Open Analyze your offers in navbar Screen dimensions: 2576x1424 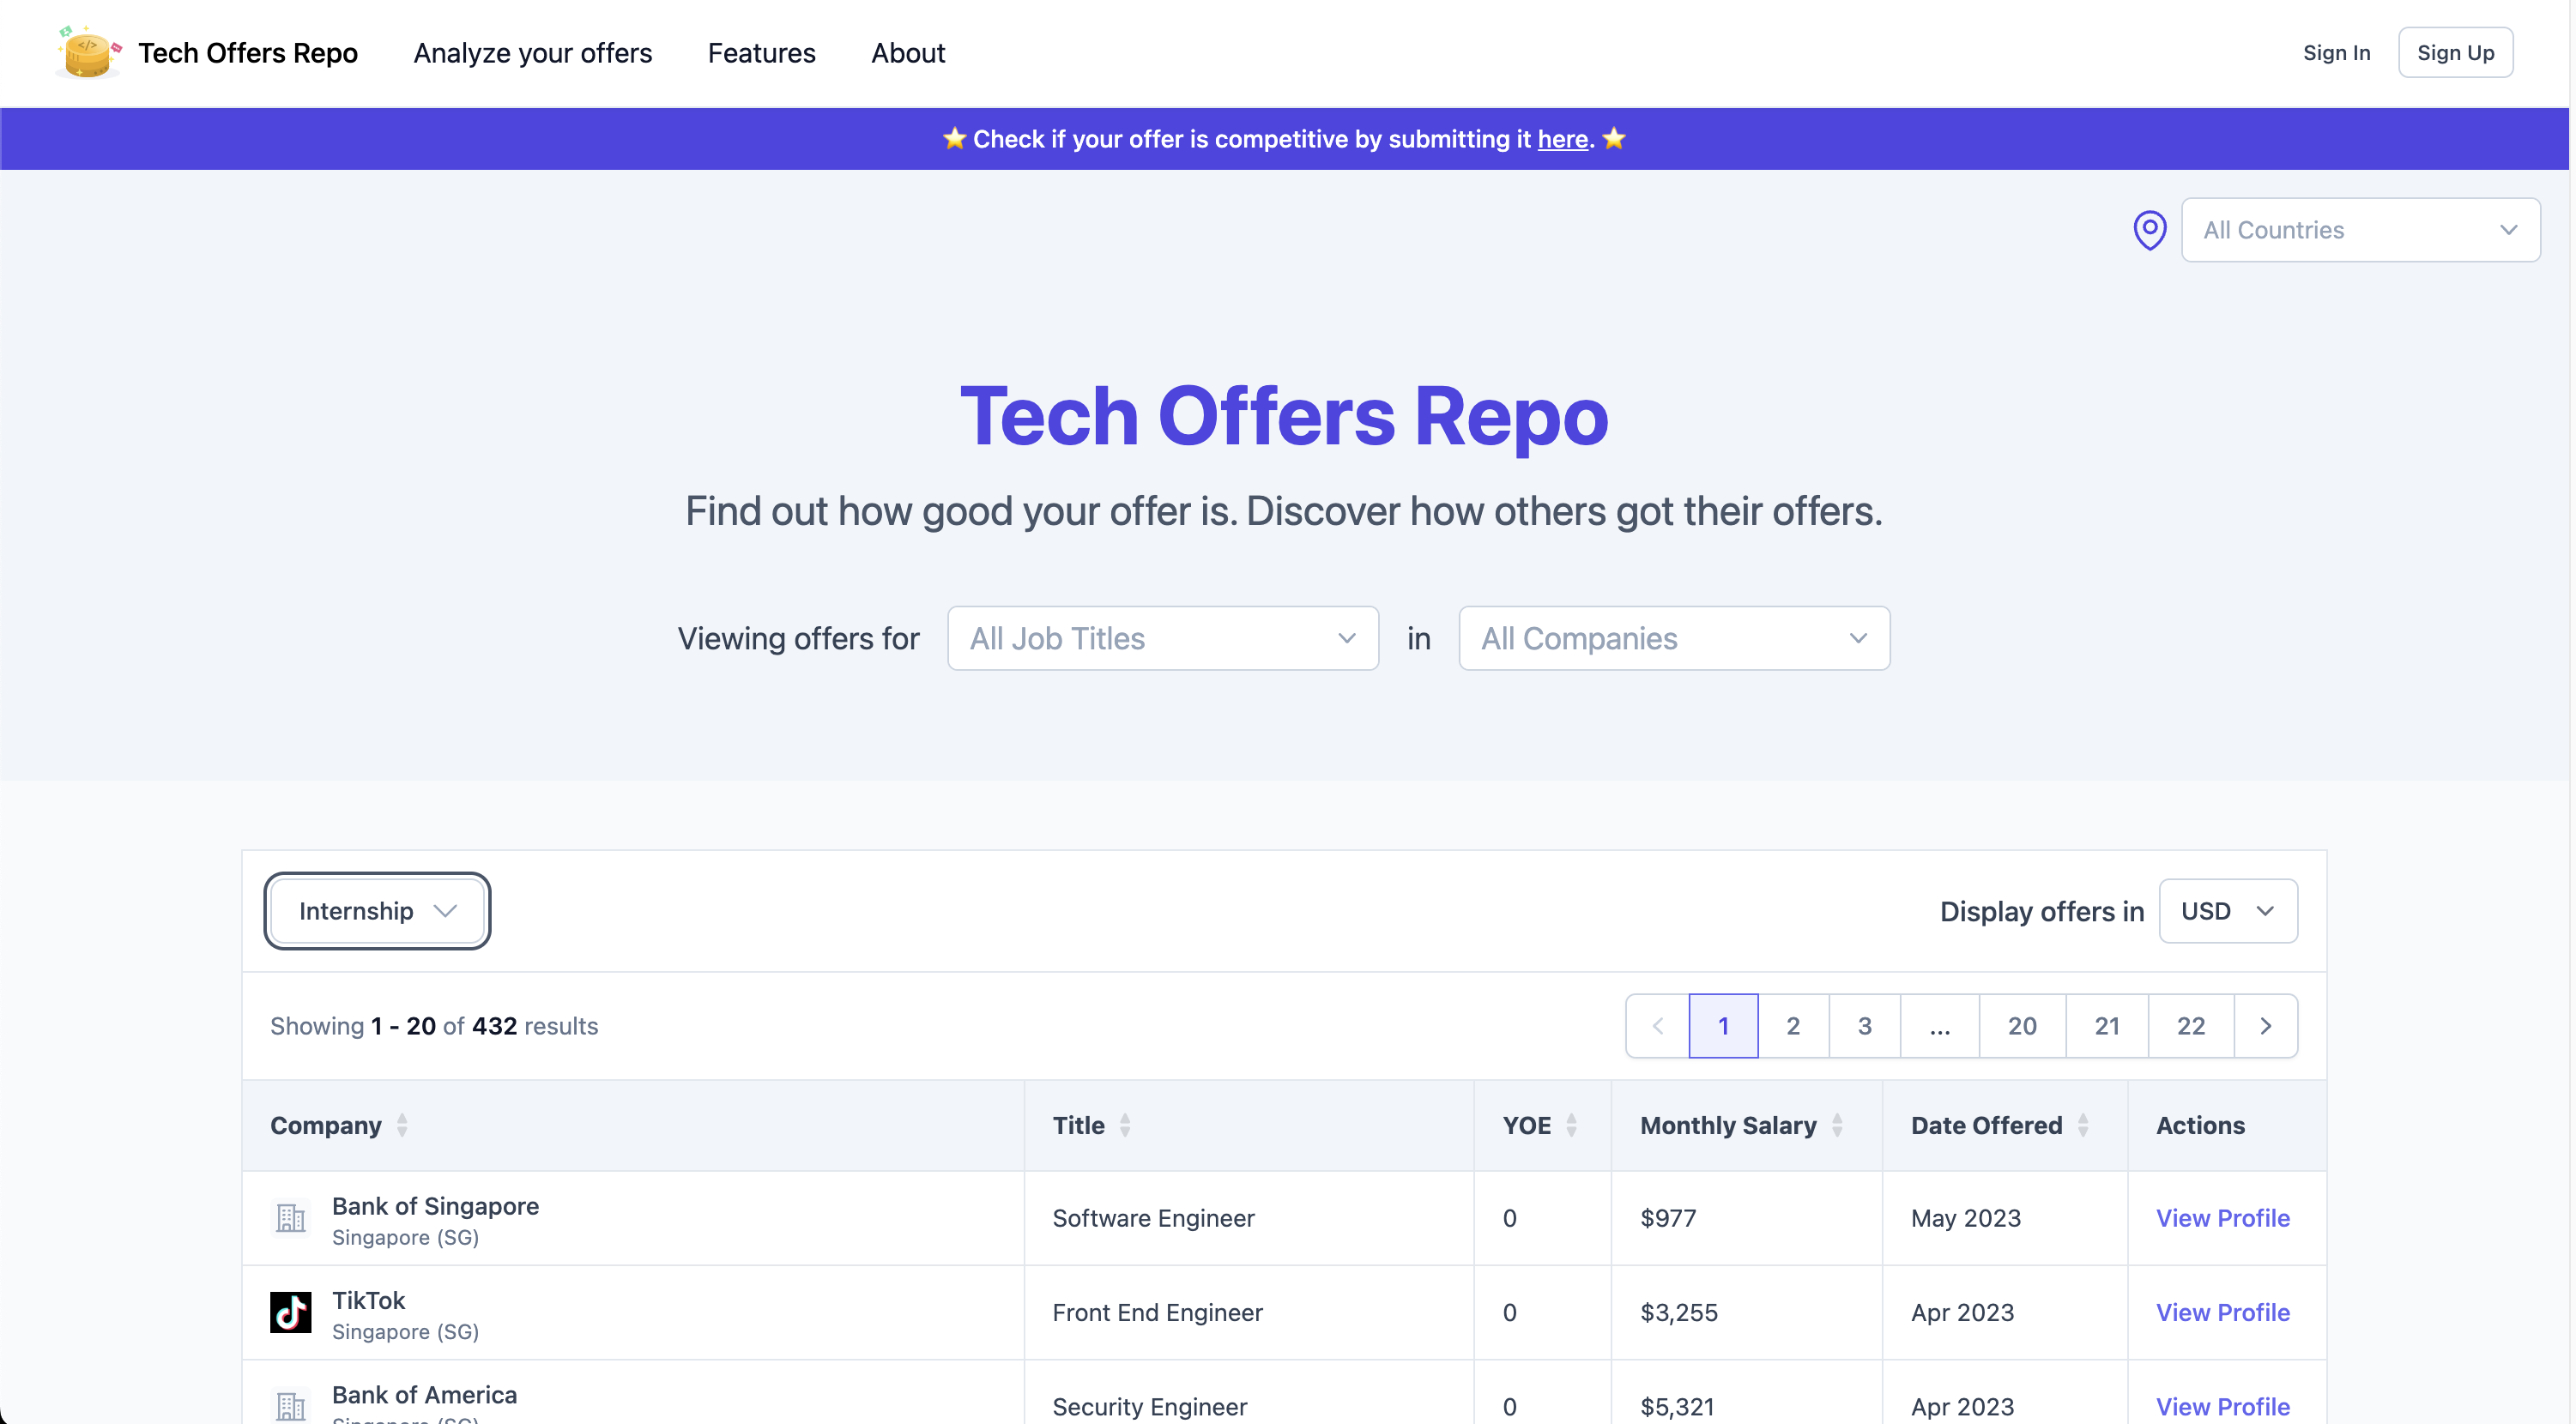pos(533,53)
